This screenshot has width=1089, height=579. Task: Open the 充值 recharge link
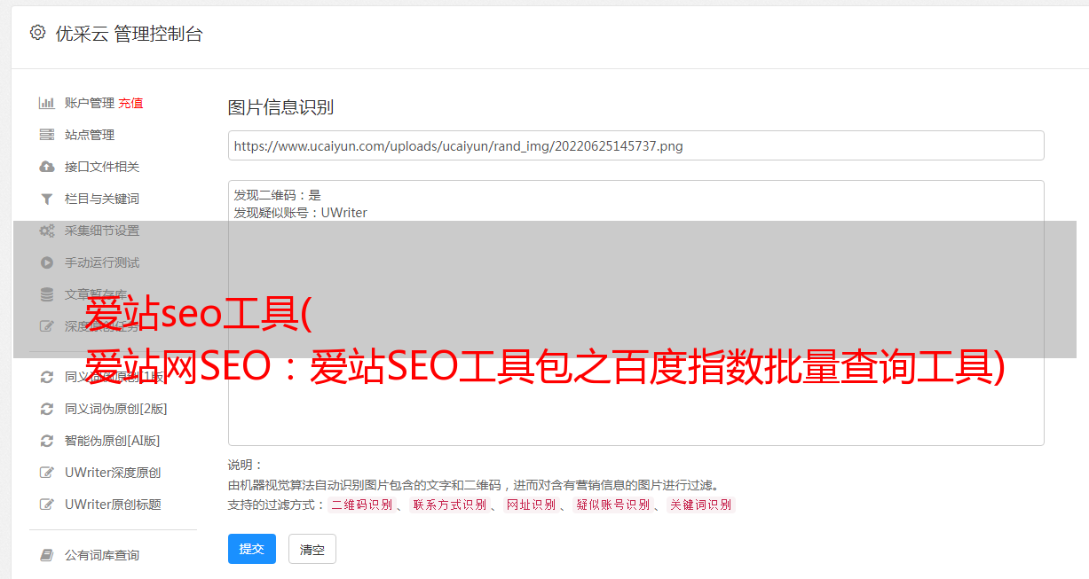point(130,103)
